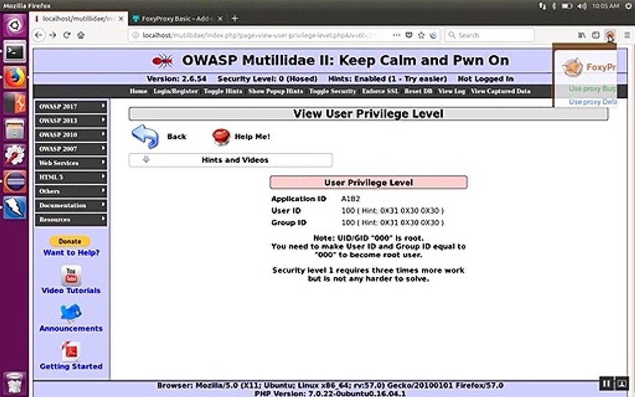Image resolution: width=635 pixels, height=397 pixels.
Task: Switch to the FoxyProxy Basic tab
Action: [177, 19]
